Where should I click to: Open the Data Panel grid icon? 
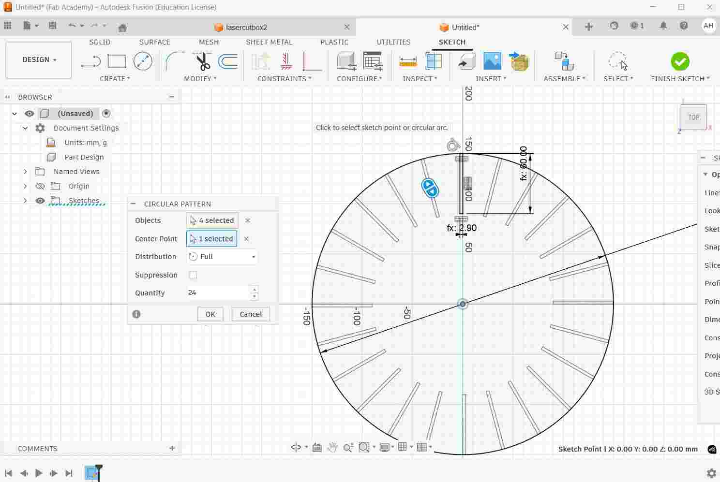click(7, 26)
